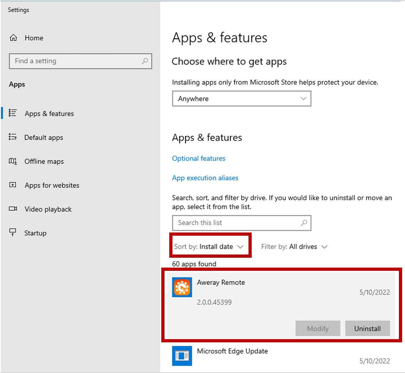
Task: Open the Anywhere app source dropdown
Action: point(241,99)
